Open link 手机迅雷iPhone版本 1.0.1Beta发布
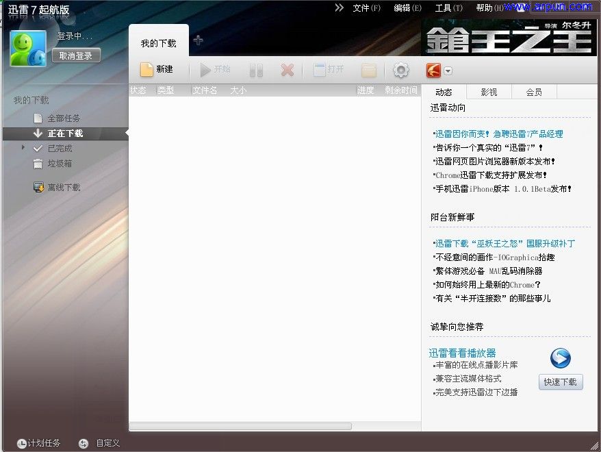This screenshot has width=601, height=452. [x=502, y=189]
